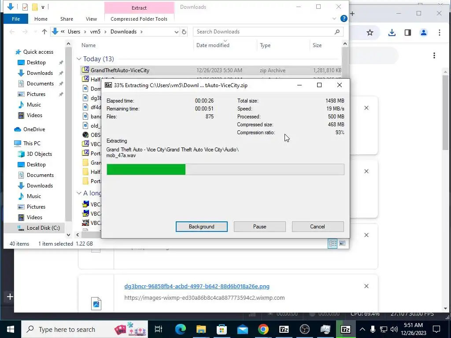Image resolution: width=451 pixels, height=338 pixels.
Task: Bookmark this page star in Chrome
Action: pos(370,33)
